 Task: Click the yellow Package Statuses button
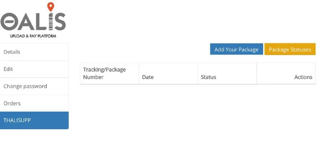click(x=290, y=49)
